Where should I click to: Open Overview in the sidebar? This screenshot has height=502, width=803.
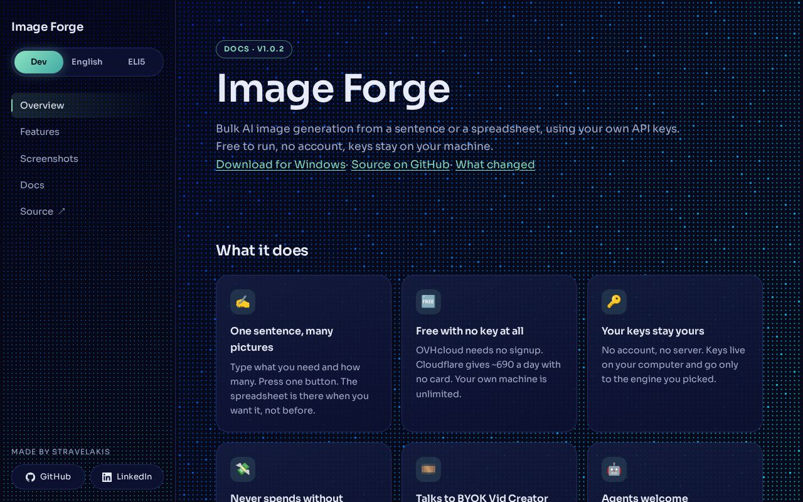pos(87,105)
